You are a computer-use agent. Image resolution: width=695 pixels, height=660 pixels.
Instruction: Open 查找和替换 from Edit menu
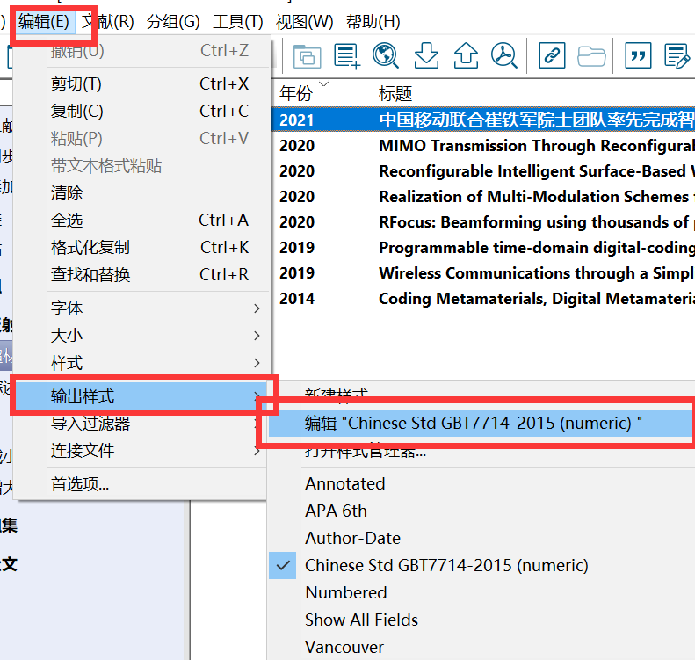click(x=141, y=275)
